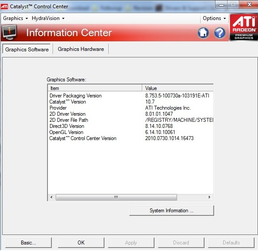Open Help via the question mark icon
Image resolution: width=258 pixels, height=251 pixels.
[220, 33]
